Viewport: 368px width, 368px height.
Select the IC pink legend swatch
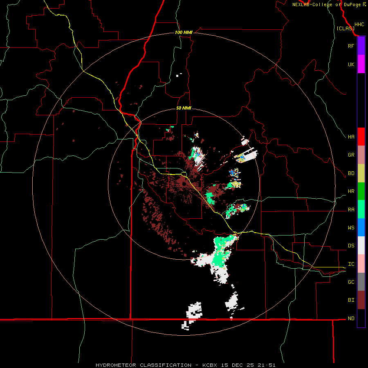(x=361, y=264)
